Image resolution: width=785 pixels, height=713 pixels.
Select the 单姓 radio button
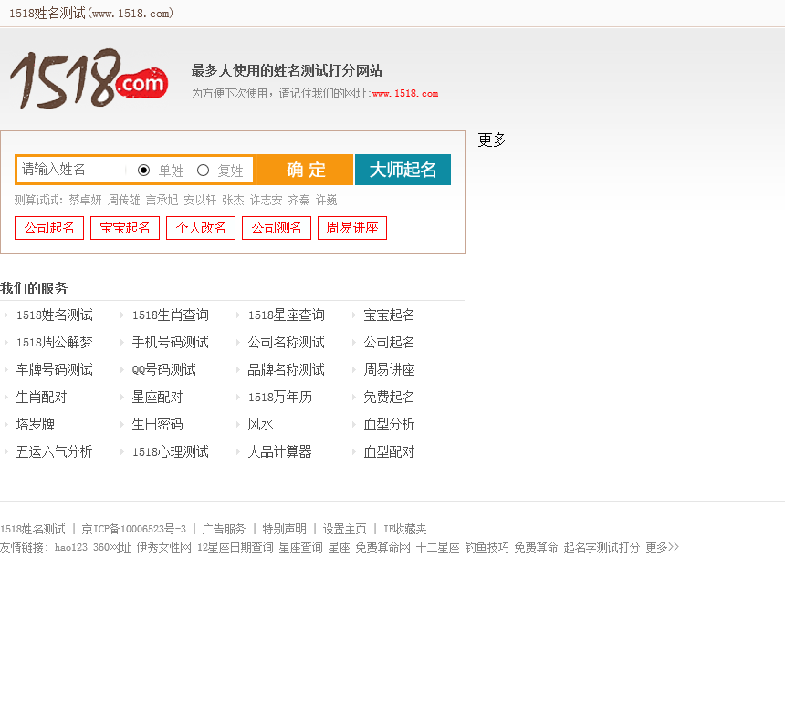tap(143, 170)
